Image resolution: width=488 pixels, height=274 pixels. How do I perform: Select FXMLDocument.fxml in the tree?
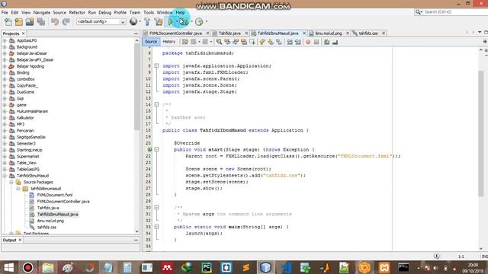[x=55, y=195]
